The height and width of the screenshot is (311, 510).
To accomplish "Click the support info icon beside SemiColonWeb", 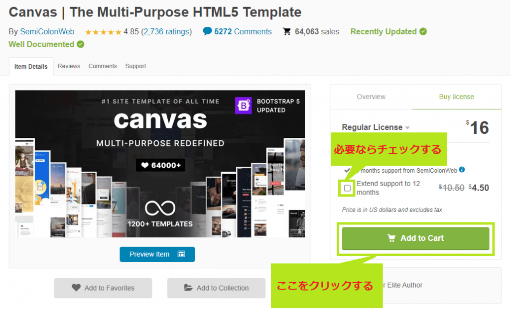I will 462,170.
